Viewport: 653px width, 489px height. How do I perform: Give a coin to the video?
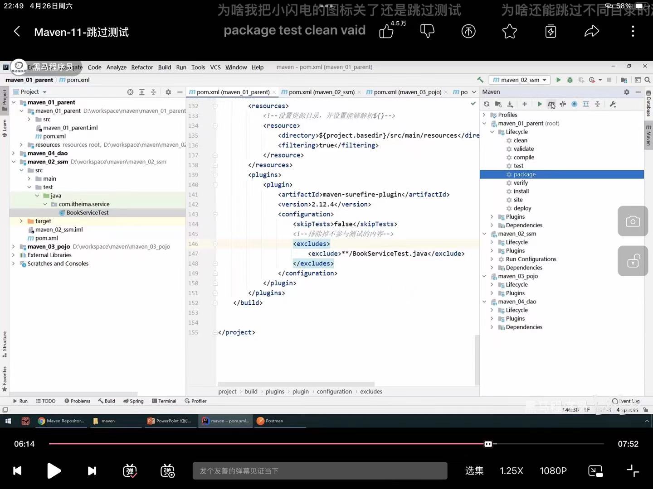[468, 31]
